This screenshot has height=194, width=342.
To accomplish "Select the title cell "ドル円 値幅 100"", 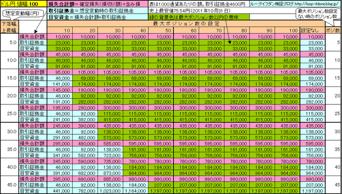I will pyautogui.click(x=24, y=4).
